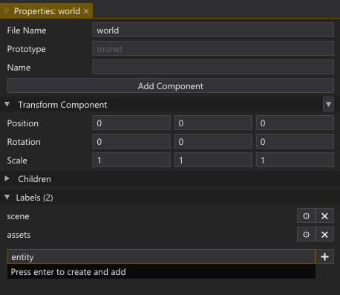Image resolution: width=340 pixels, height=295 pixels.
Task: Click the label input containing entity
Action: coord(161,256)
